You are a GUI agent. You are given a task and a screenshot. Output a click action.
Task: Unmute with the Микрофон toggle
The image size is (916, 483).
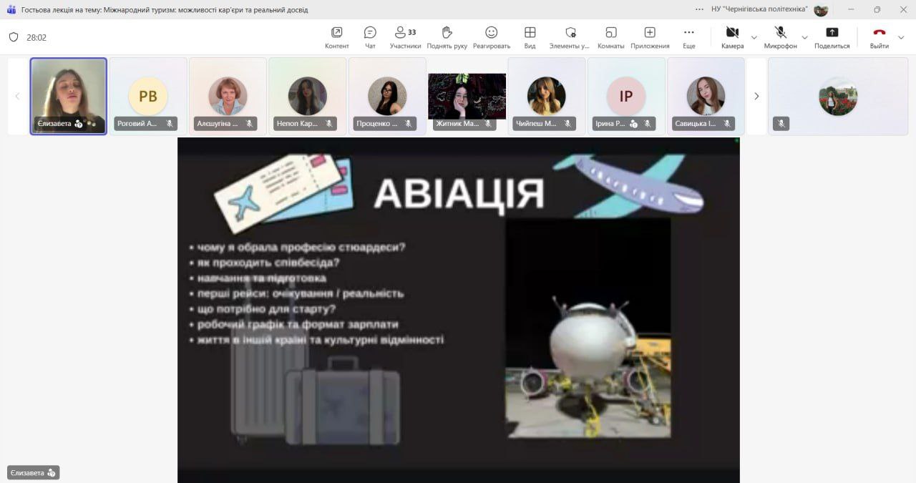780,37
